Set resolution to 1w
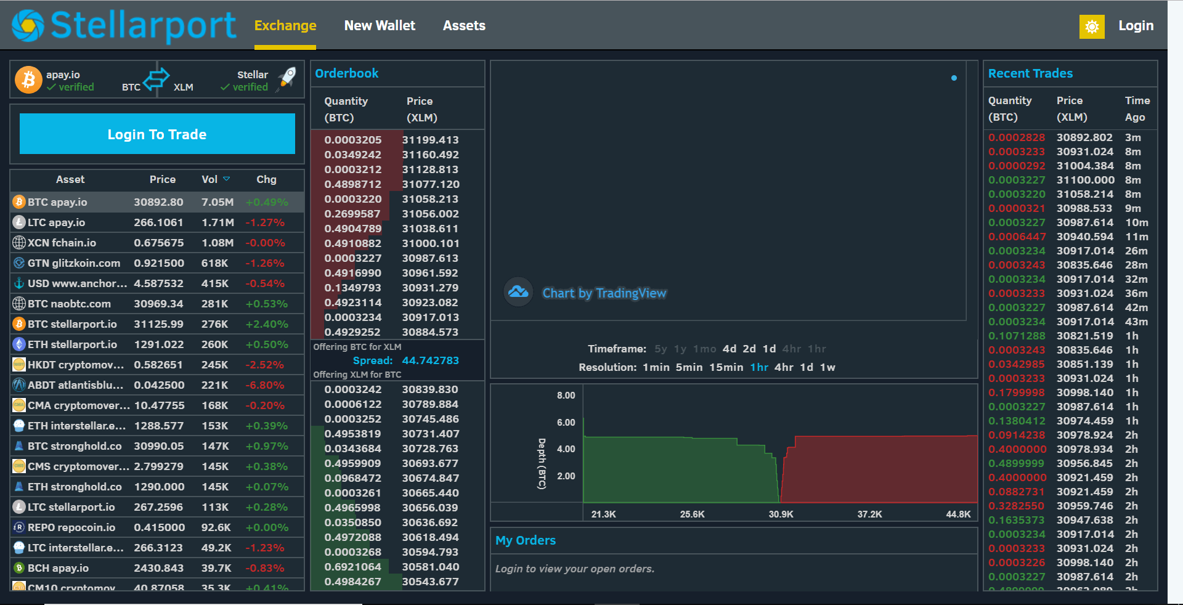Viewport: 1183px width, 605px height. pyautogui.click(x=827, y=367)
